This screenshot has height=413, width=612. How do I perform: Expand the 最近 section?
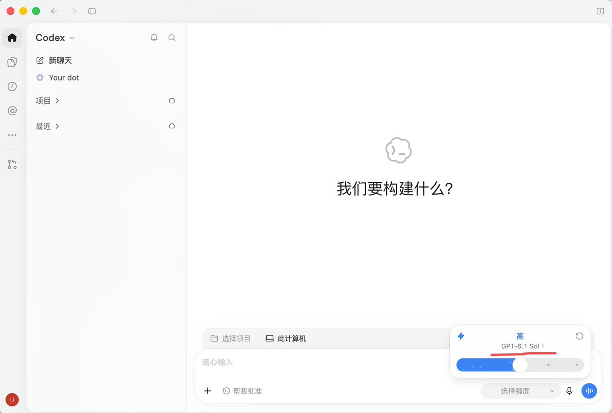tap(47, 126)
